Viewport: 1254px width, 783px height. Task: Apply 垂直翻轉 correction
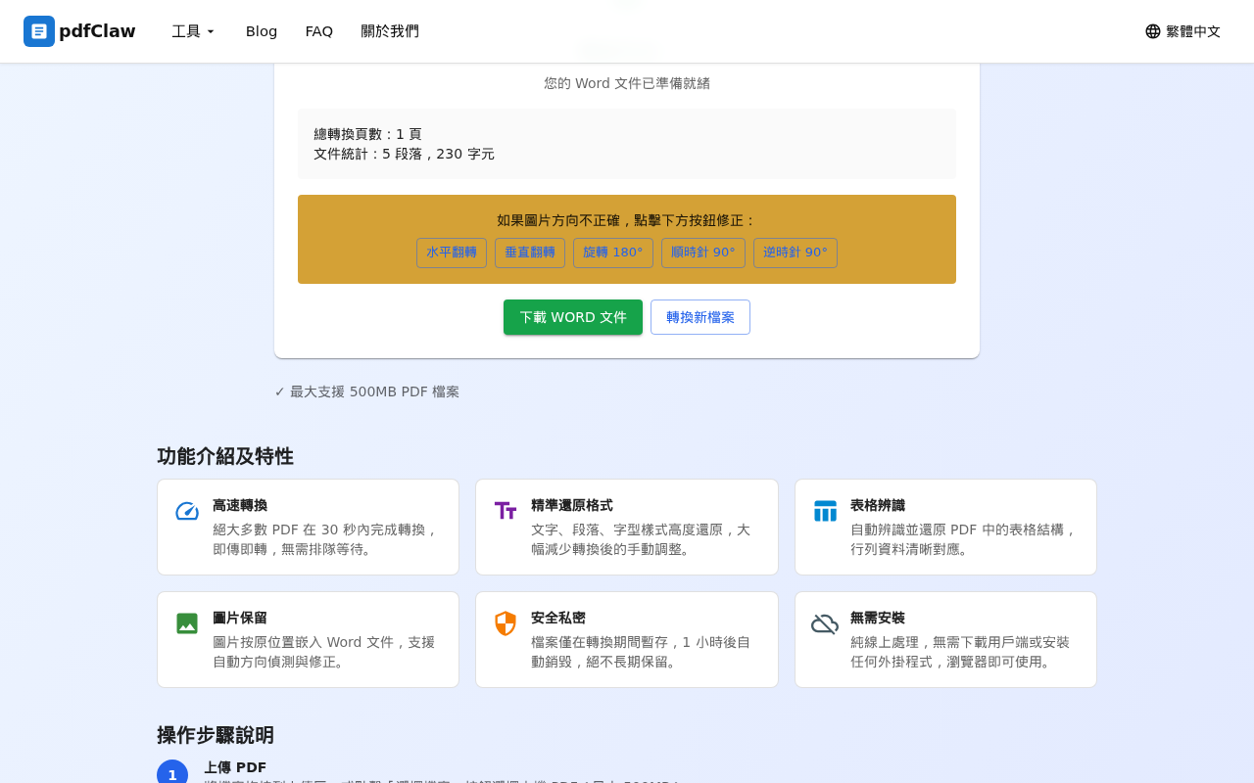click(x=529, y=253)
